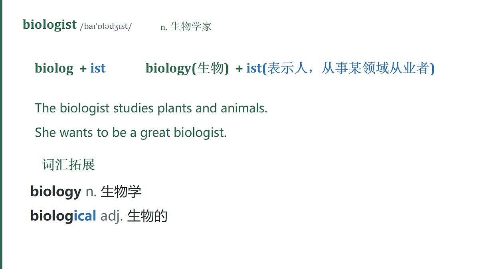Click the 'n. 生物学' definition

(x=113, y=192)
